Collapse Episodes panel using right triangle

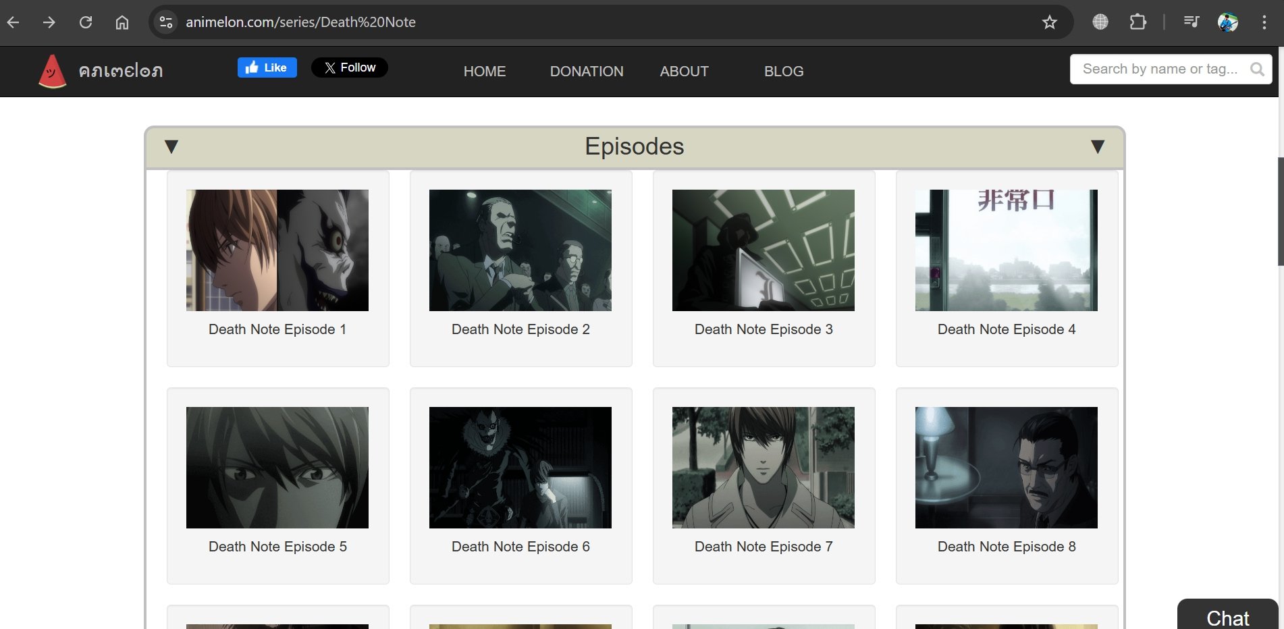pyautogui.click(x=1098, y=146)
